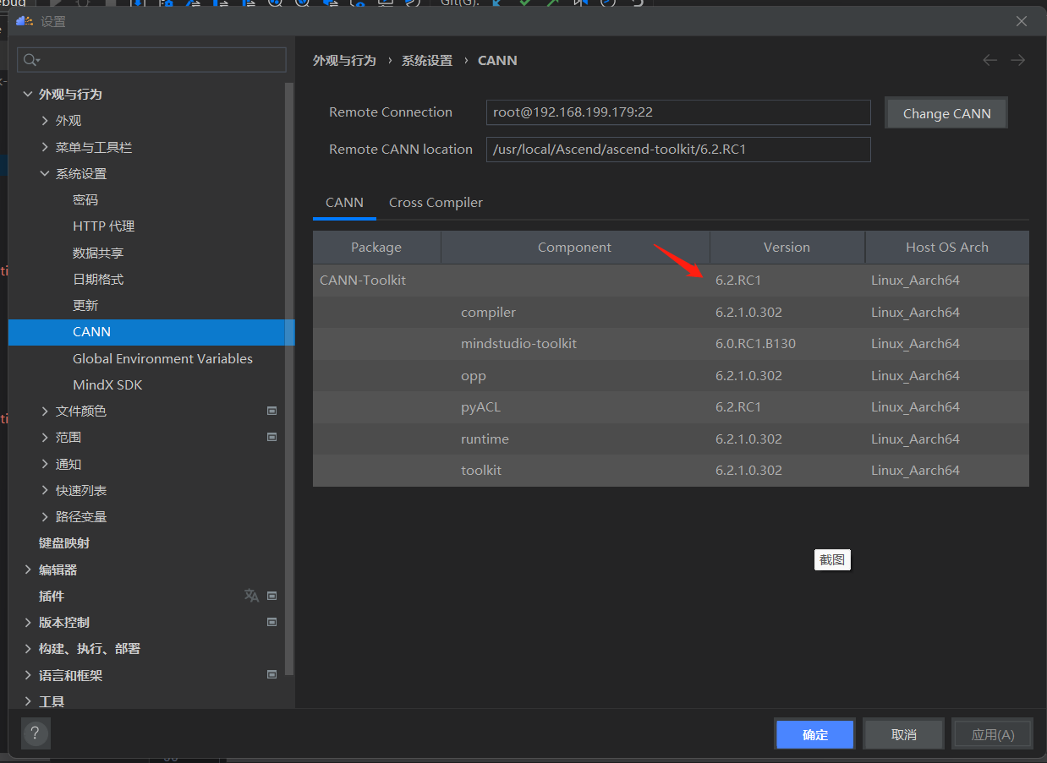The height and width of the screenshot is (763, 1047).
Task: Click the project-level icon next to 版本控制
Action: click(x=272, y=622)
